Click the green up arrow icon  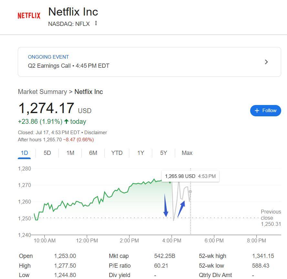[x=66, y=122]
